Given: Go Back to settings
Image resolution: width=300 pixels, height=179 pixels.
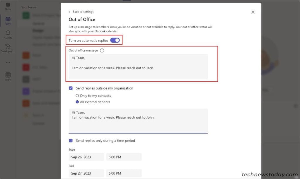Looking at the screenshot, I should 82,12.
